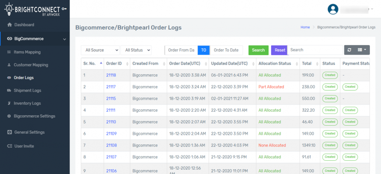Click the Dashboard home icon in sidebar
Image resolution: width=381 pixels, height=174 pixels.
(9, 25)
